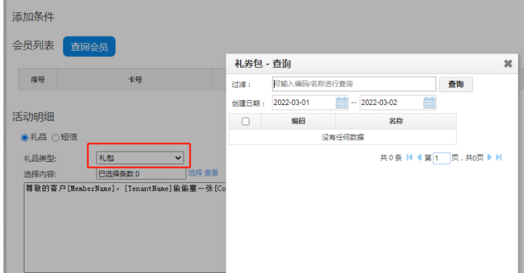Image resolution: width=524 pixels, height=273 pixels.
Task: Click the 共 0 条 total count text
Action: (391, 157)
